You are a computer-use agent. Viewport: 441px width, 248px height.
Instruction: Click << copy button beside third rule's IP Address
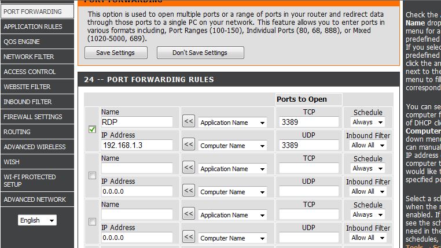tap(188, 237)
